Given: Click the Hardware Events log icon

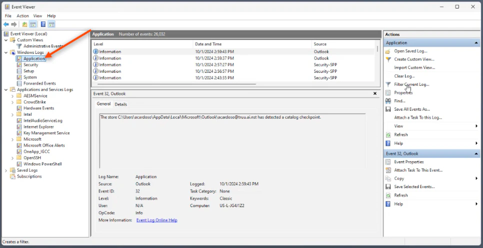Looking at the screenshot, I should 19,108.
